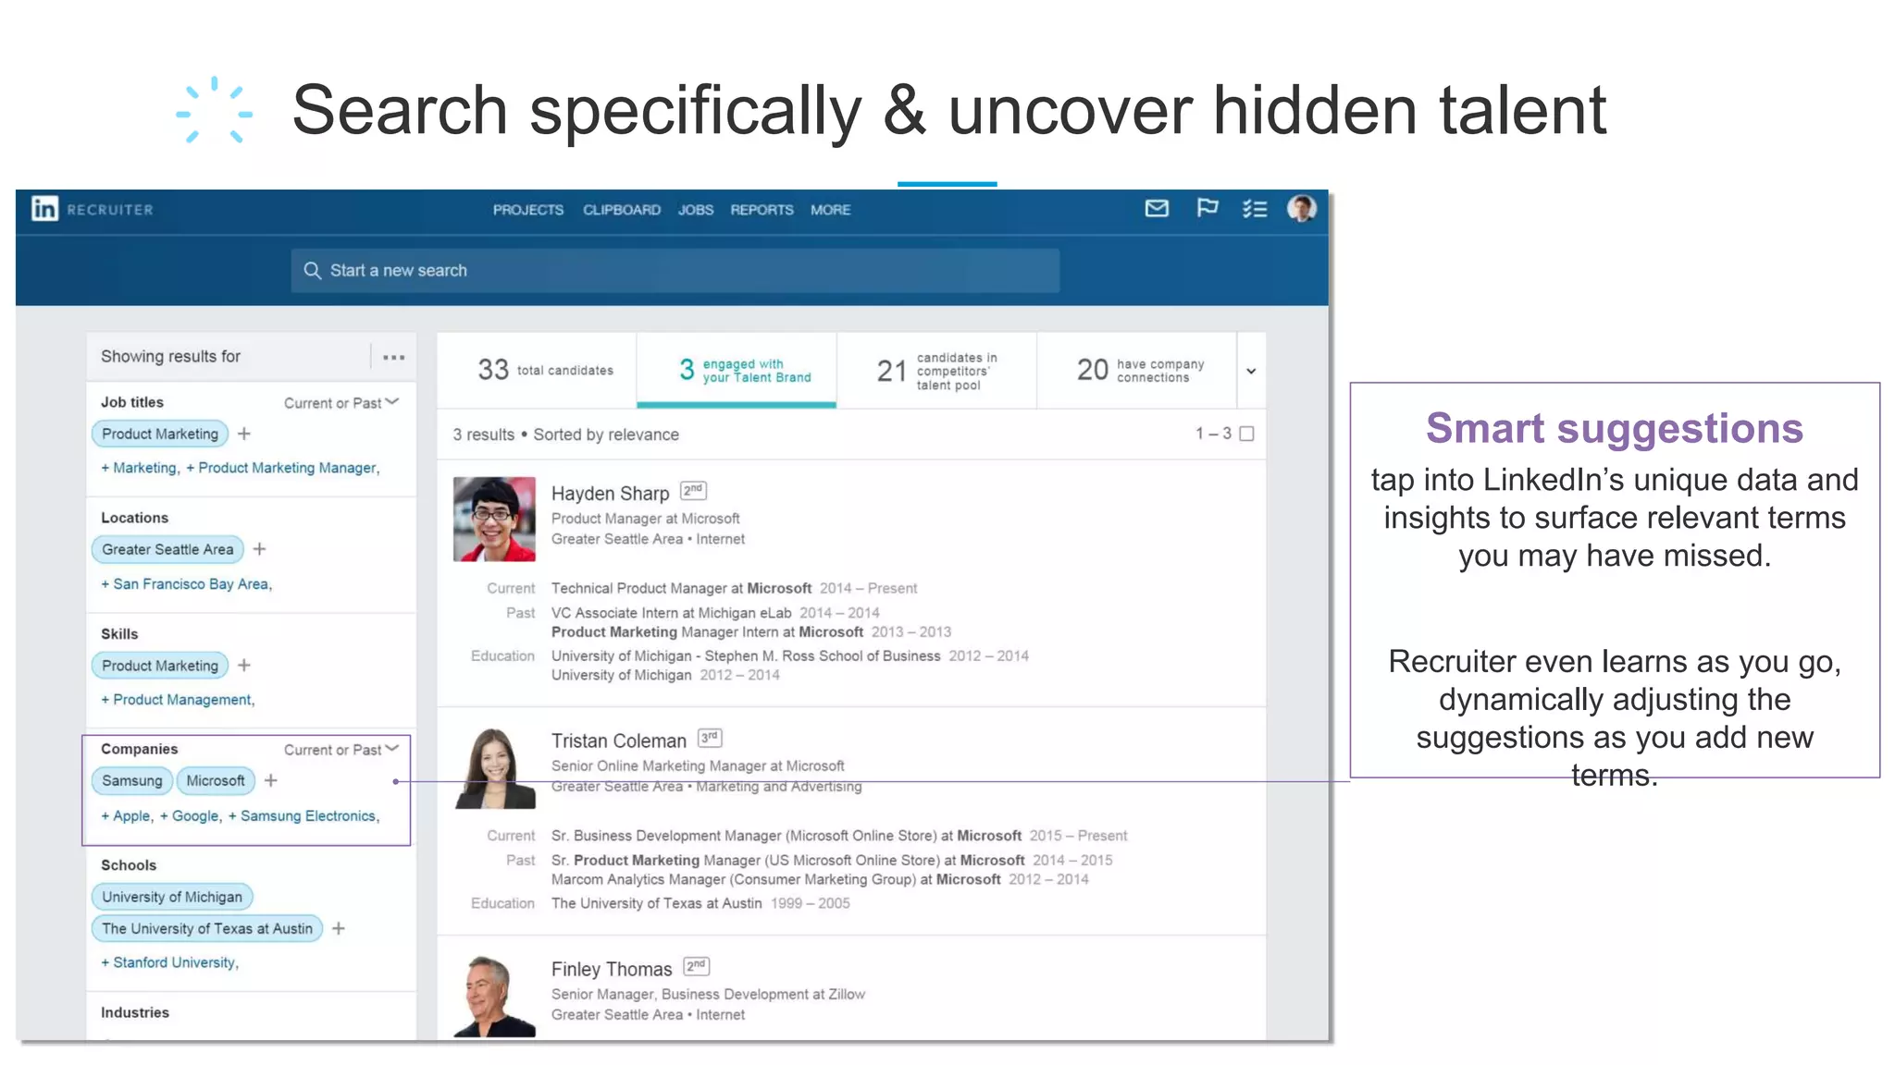Open the three-dots options beside Showing results for

point(393,357)
